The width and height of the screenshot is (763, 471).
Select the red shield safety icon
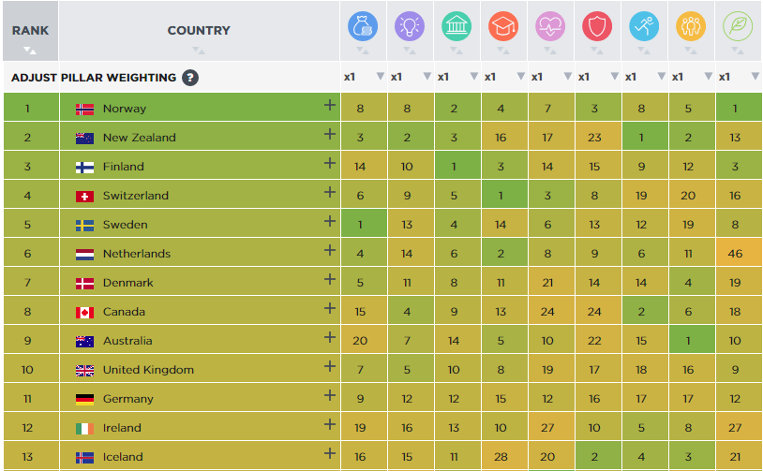click(597, 26)
